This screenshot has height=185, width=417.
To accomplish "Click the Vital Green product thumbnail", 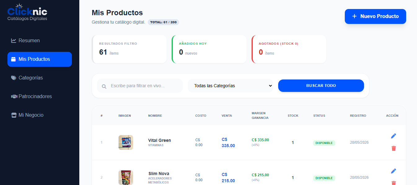I will (x=126, y=142).
